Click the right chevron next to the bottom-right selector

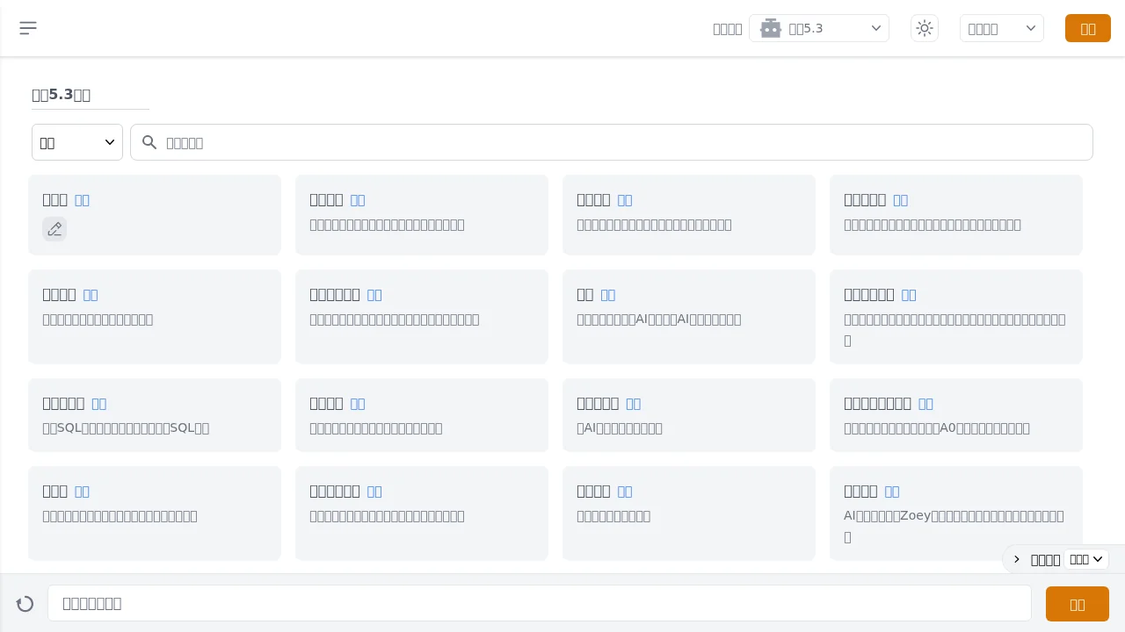pyautogui.click(x=1016, y=559)
